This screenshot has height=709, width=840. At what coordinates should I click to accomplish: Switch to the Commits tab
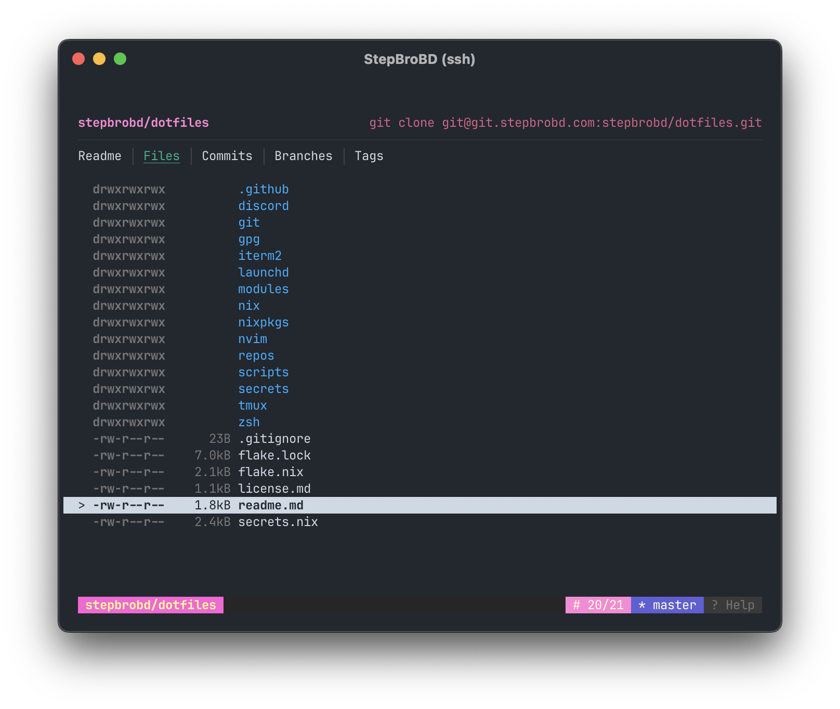coord(226,155)
